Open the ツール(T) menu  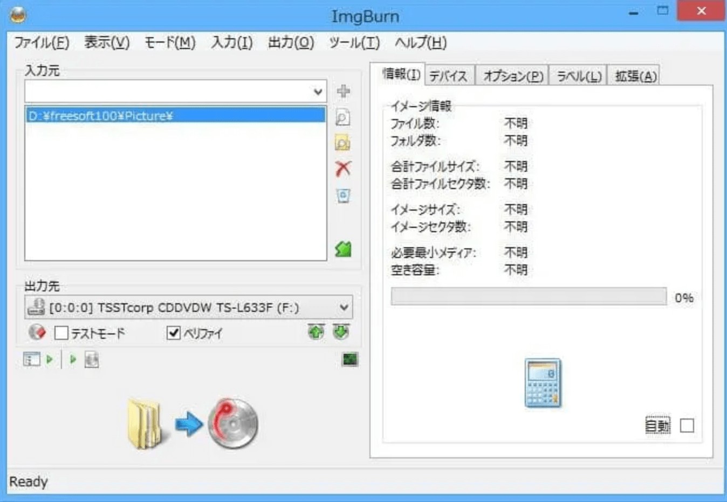pyautogui.click(x=355, y=43)
